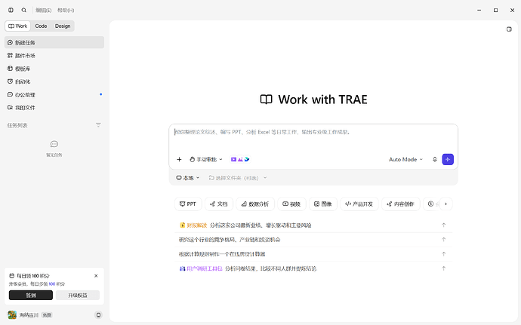Open 我的文件 my files
Viewport: 521px width, 325px height.
coord(54,108)
